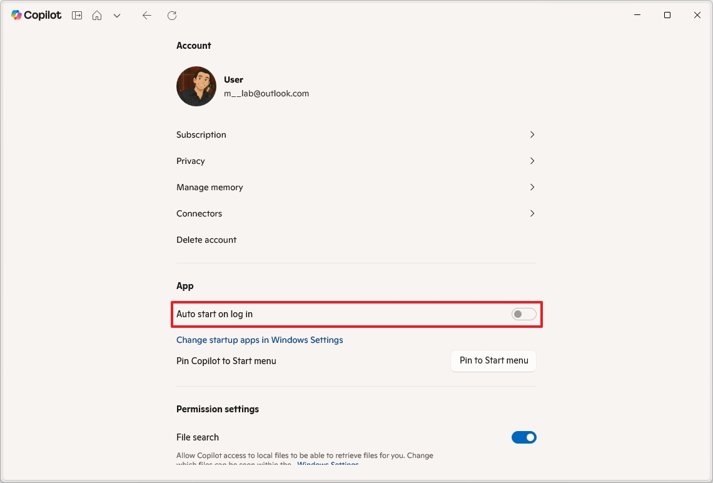Select Delete account option
This screenshot has height=483, width=713.
tap(206, 240)
